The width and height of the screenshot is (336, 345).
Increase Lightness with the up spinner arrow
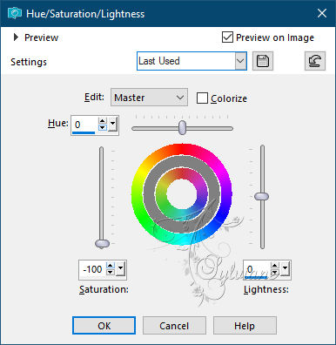(x=274, y=266)
